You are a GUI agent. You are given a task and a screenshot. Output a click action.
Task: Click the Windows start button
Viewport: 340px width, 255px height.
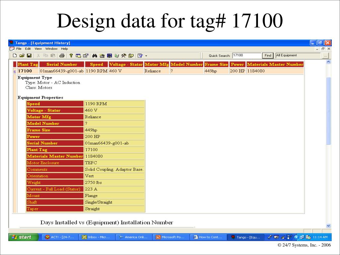[x=24, y=237]
